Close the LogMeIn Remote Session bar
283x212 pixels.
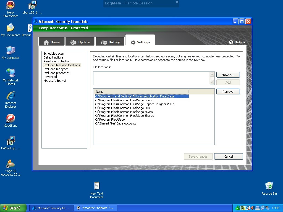(177, 2)
